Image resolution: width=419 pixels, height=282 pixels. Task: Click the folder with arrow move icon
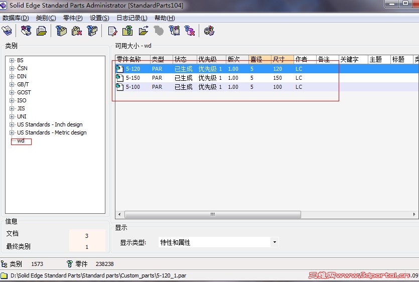click(x=144, y=31)
